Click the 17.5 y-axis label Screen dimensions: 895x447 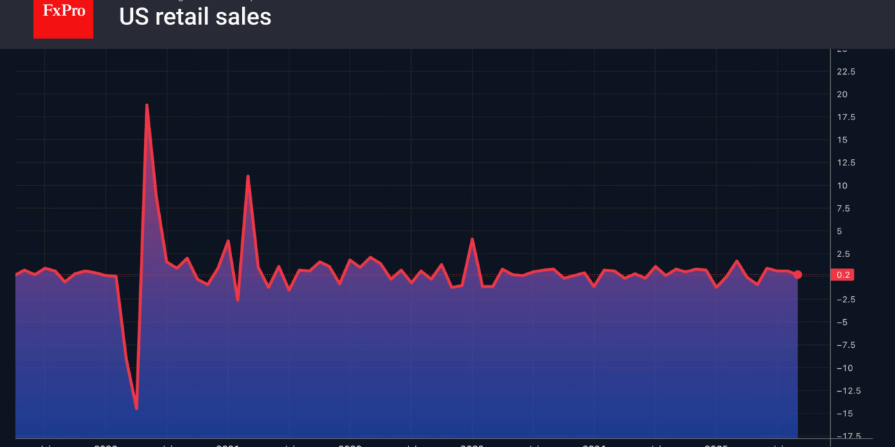click(x=845, y=117)
